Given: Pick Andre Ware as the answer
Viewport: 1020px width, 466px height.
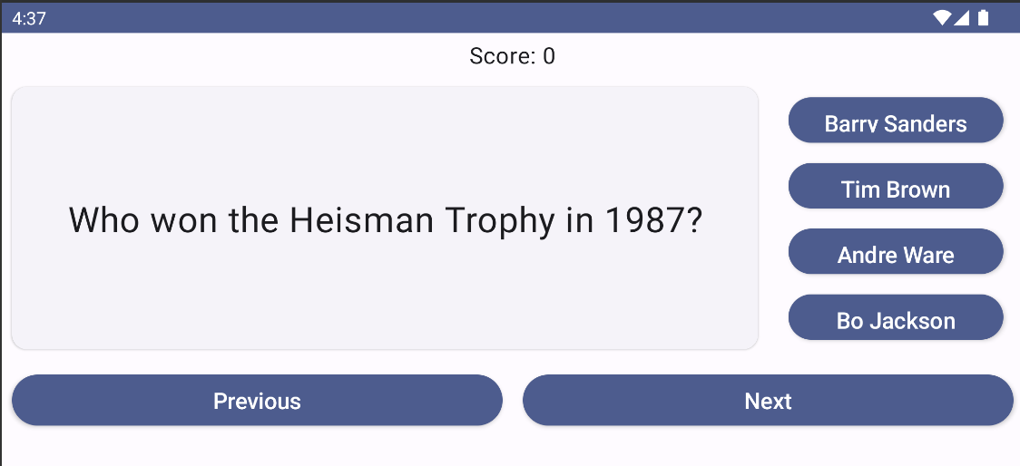Looking at the screenshot, I should (x=896, y=251).
